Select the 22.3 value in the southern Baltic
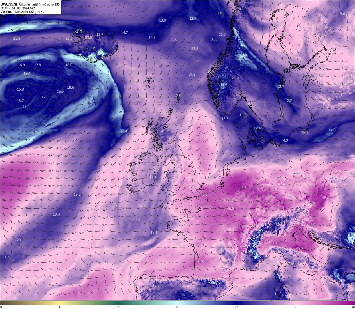 (x=305, y=133)
